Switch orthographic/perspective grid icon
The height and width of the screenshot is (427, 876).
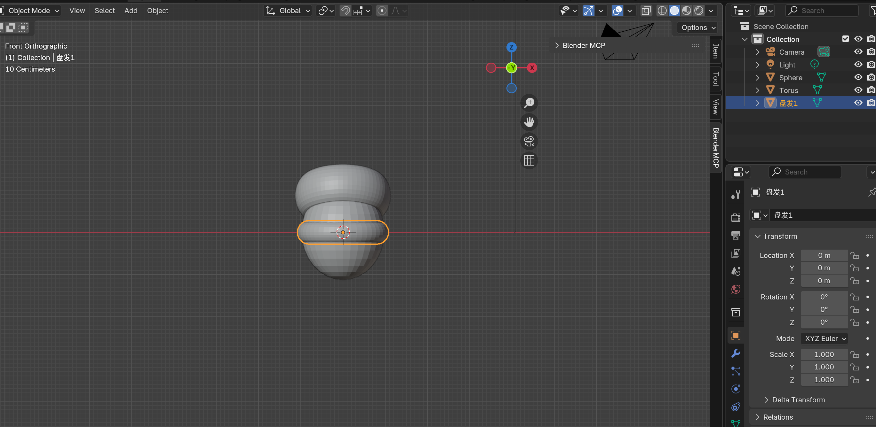pos(529,160)
